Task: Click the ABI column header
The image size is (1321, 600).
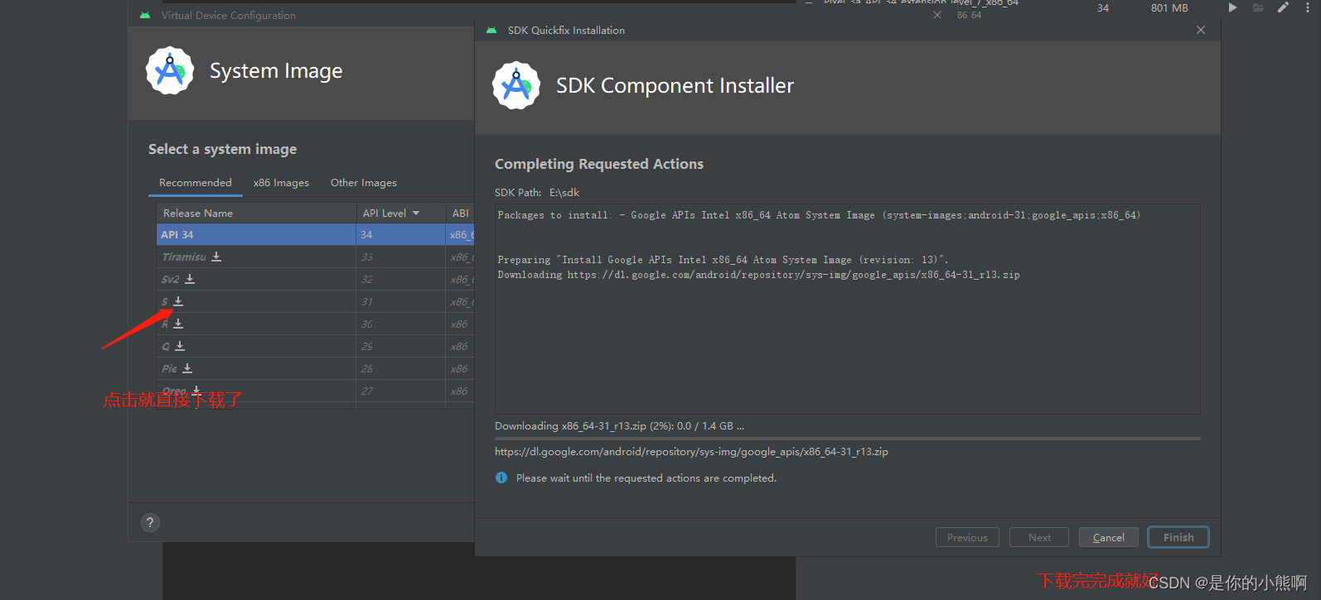Action: 460,213
